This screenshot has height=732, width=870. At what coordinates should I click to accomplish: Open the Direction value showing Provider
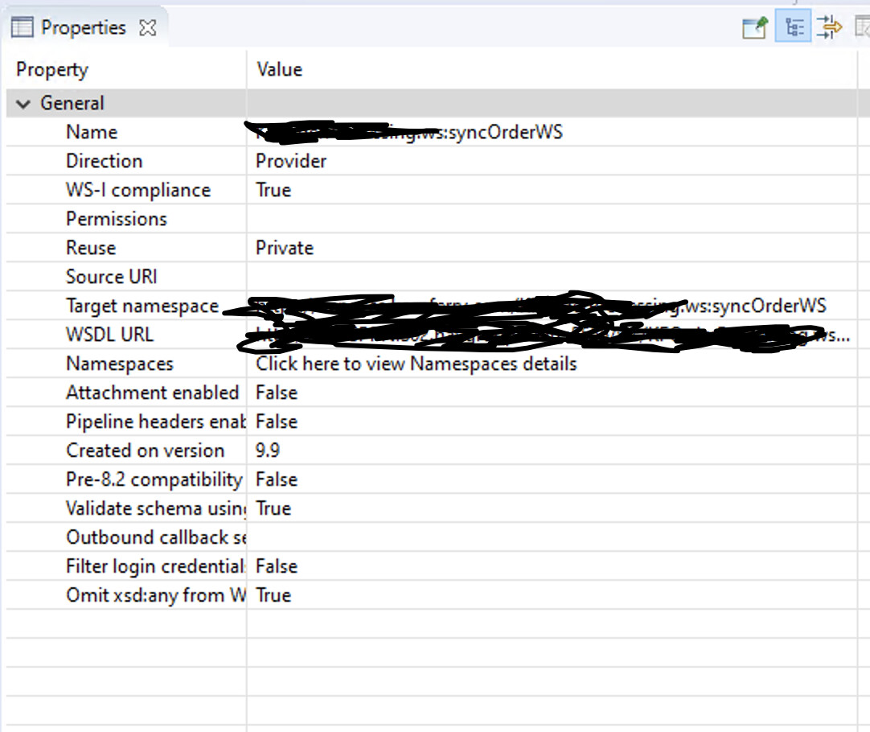click(x=290, y=161)
